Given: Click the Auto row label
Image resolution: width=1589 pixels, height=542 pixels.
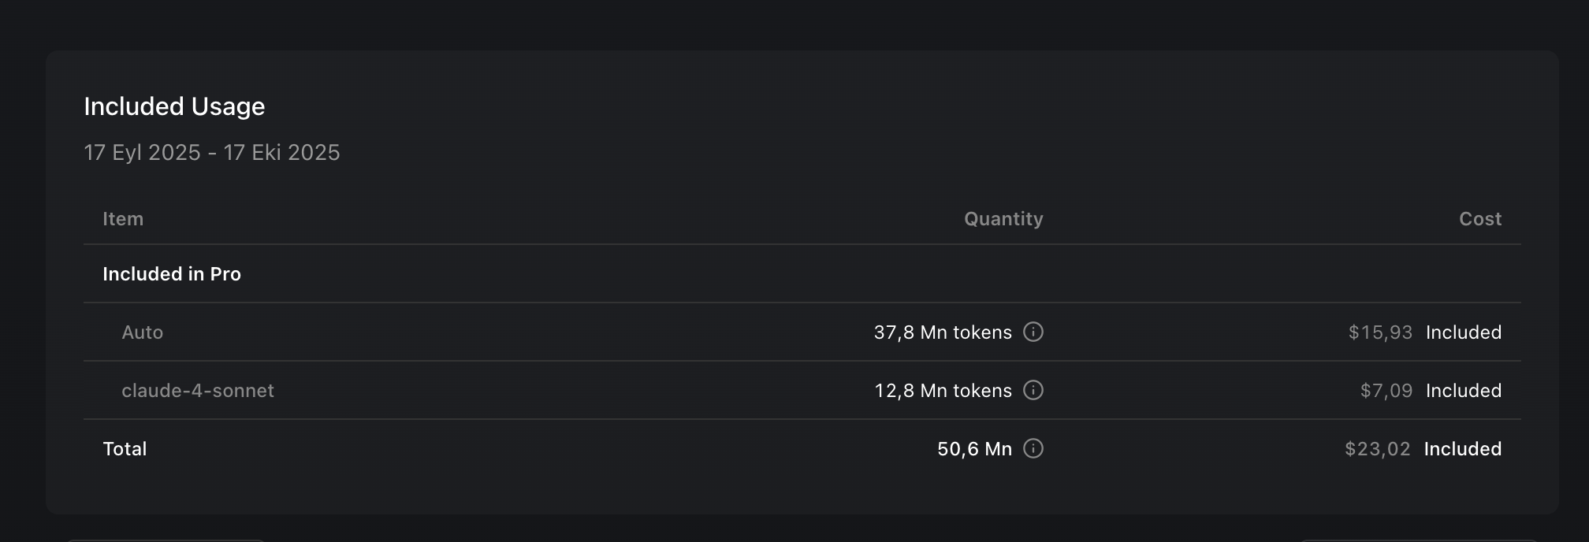Looking at the screenshot, I should (143, 332).
